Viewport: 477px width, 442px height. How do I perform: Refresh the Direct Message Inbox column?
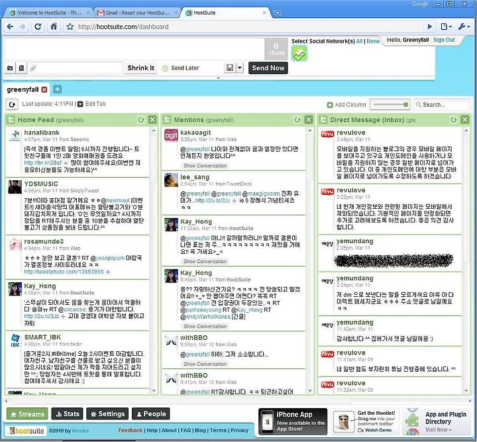[x=454, y=120]
